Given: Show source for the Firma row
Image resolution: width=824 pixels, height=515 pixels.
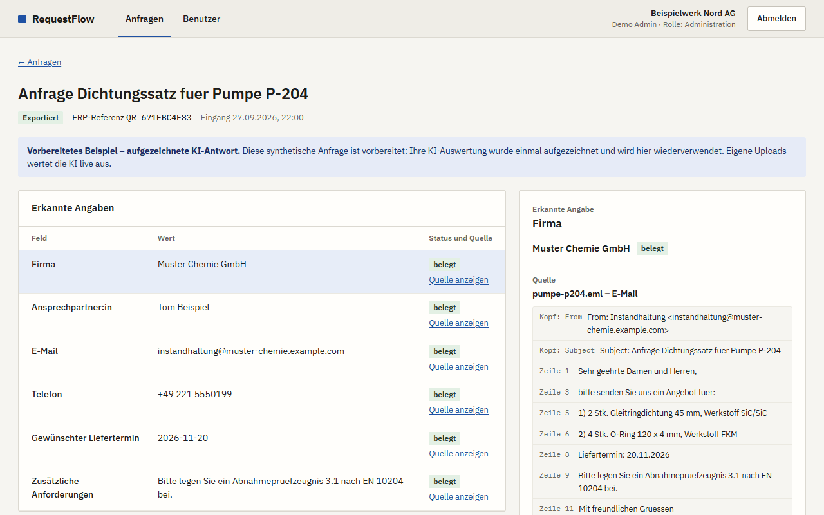Looking at the screenshot, I should pos(458,279).
